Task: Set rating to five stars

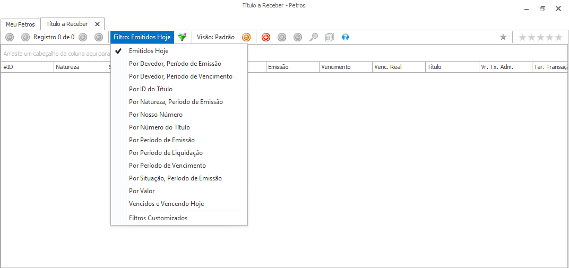Action: pos(558,37)
